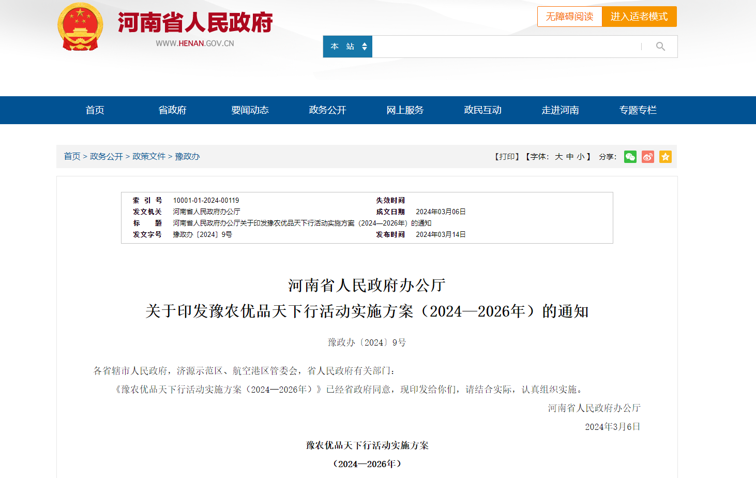Enter elderly mode via 进入适老模式
This screenshot has width=756, height=478.
point(639,17)
